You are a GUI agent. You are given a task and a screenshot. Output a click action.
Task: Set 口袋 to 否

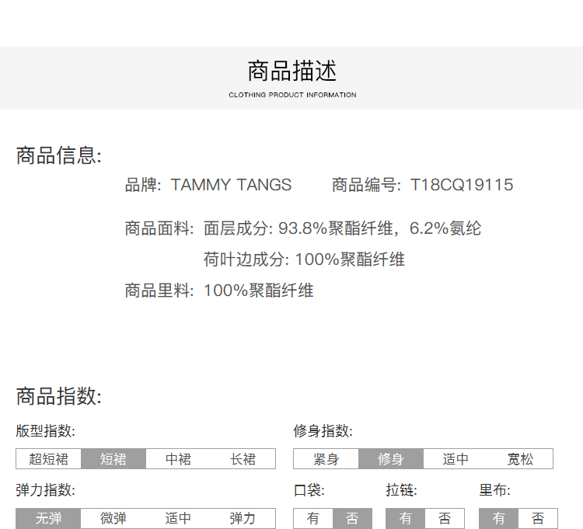click(x=352, y=518)
